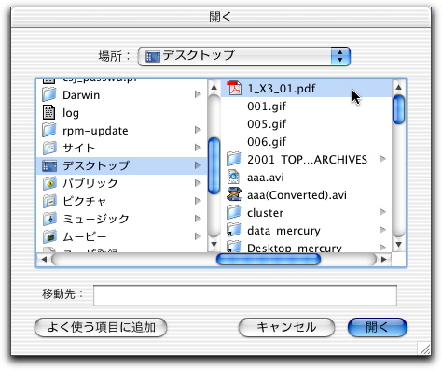Click the data_mercury alias folder icon
Screen dimensions: 442x370
[234, 230]
